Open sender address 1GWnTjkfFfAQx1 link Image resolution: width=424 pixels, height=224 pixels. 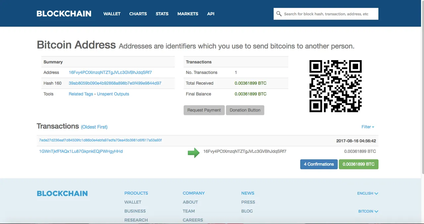coord(81,151)
